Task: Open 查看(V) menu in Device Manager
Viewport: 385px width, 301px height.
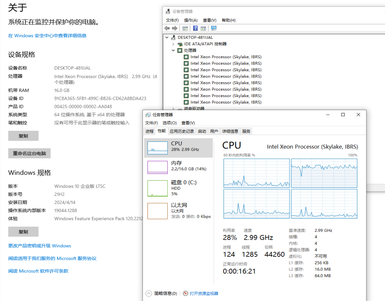Action: click(x=210, y=20)
